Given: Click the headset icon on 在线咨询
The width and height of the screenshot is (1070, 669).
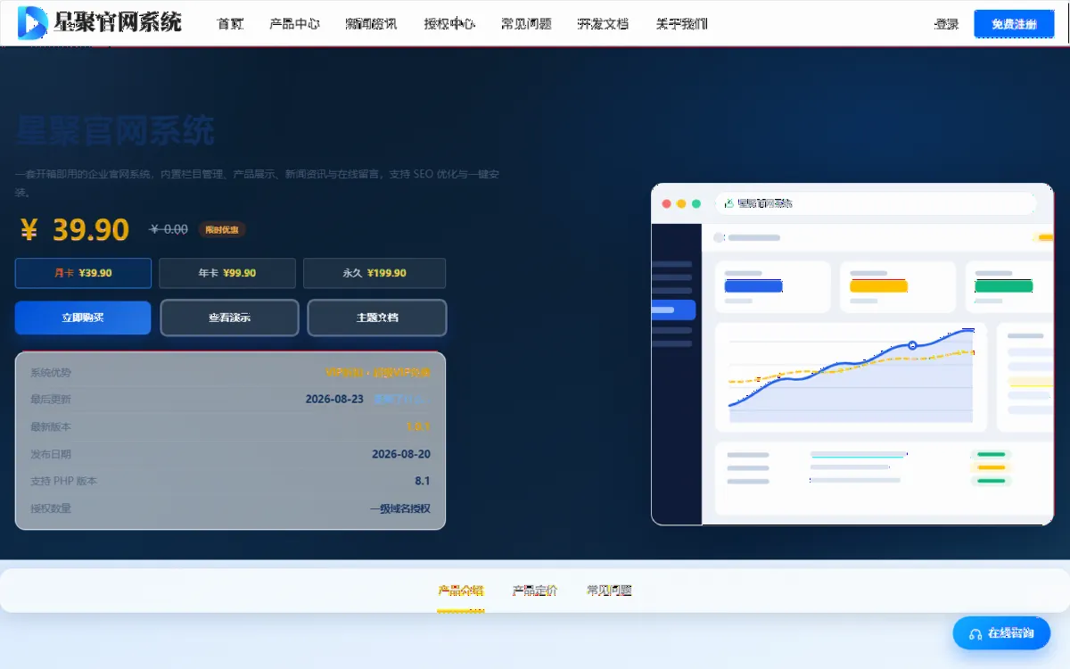Looking at the screenshot, I should click(x=975, y=633).
